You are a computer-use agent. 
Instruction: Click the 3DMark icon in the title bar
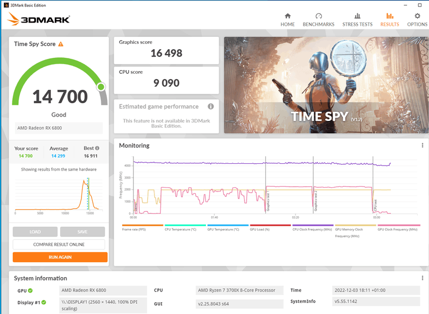pos(6,5)
